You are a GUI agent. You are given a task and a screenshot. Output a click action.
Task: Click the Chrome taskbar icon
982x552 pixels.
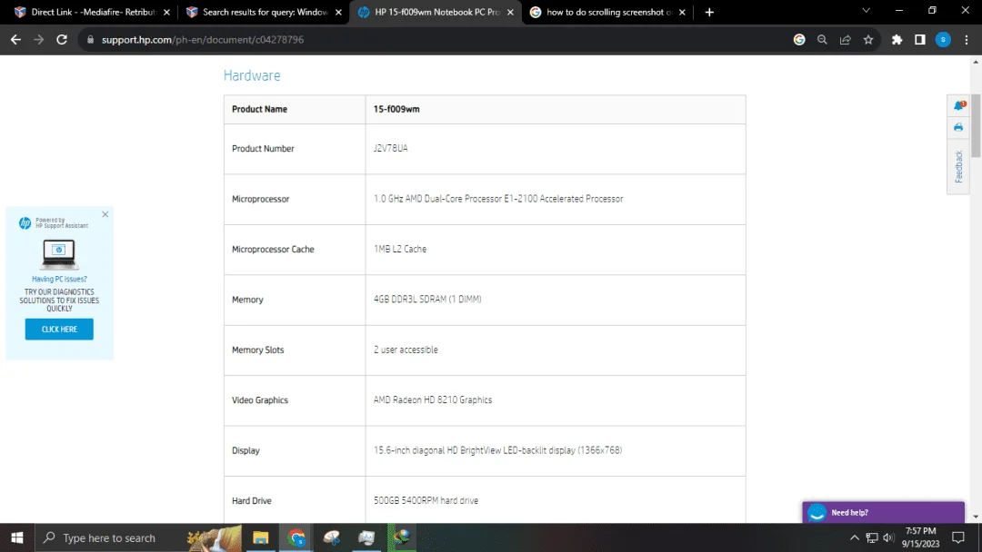[296, 537]
